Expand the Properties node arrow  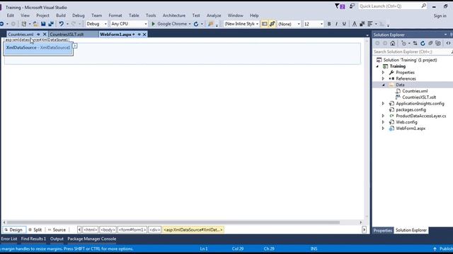(x=384, y=72)
